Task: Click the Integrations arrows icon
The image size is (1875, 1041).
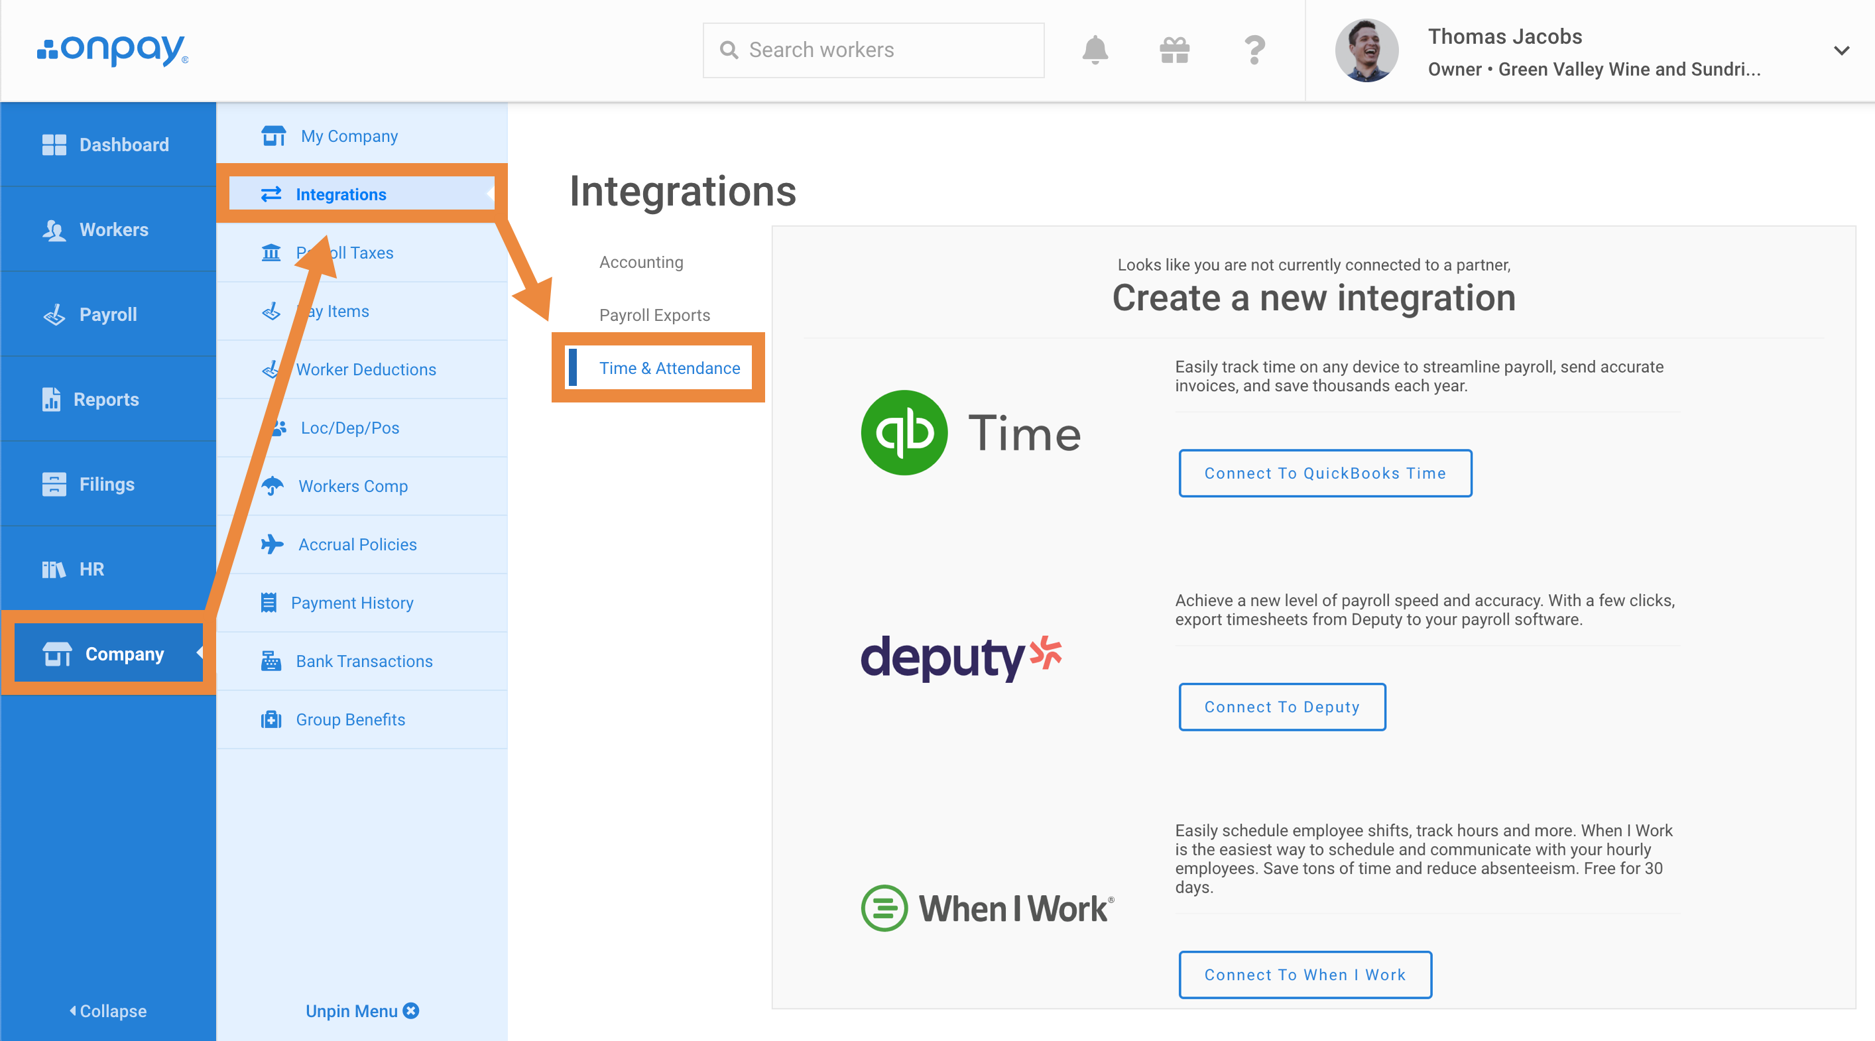Action: click(271, 194)
